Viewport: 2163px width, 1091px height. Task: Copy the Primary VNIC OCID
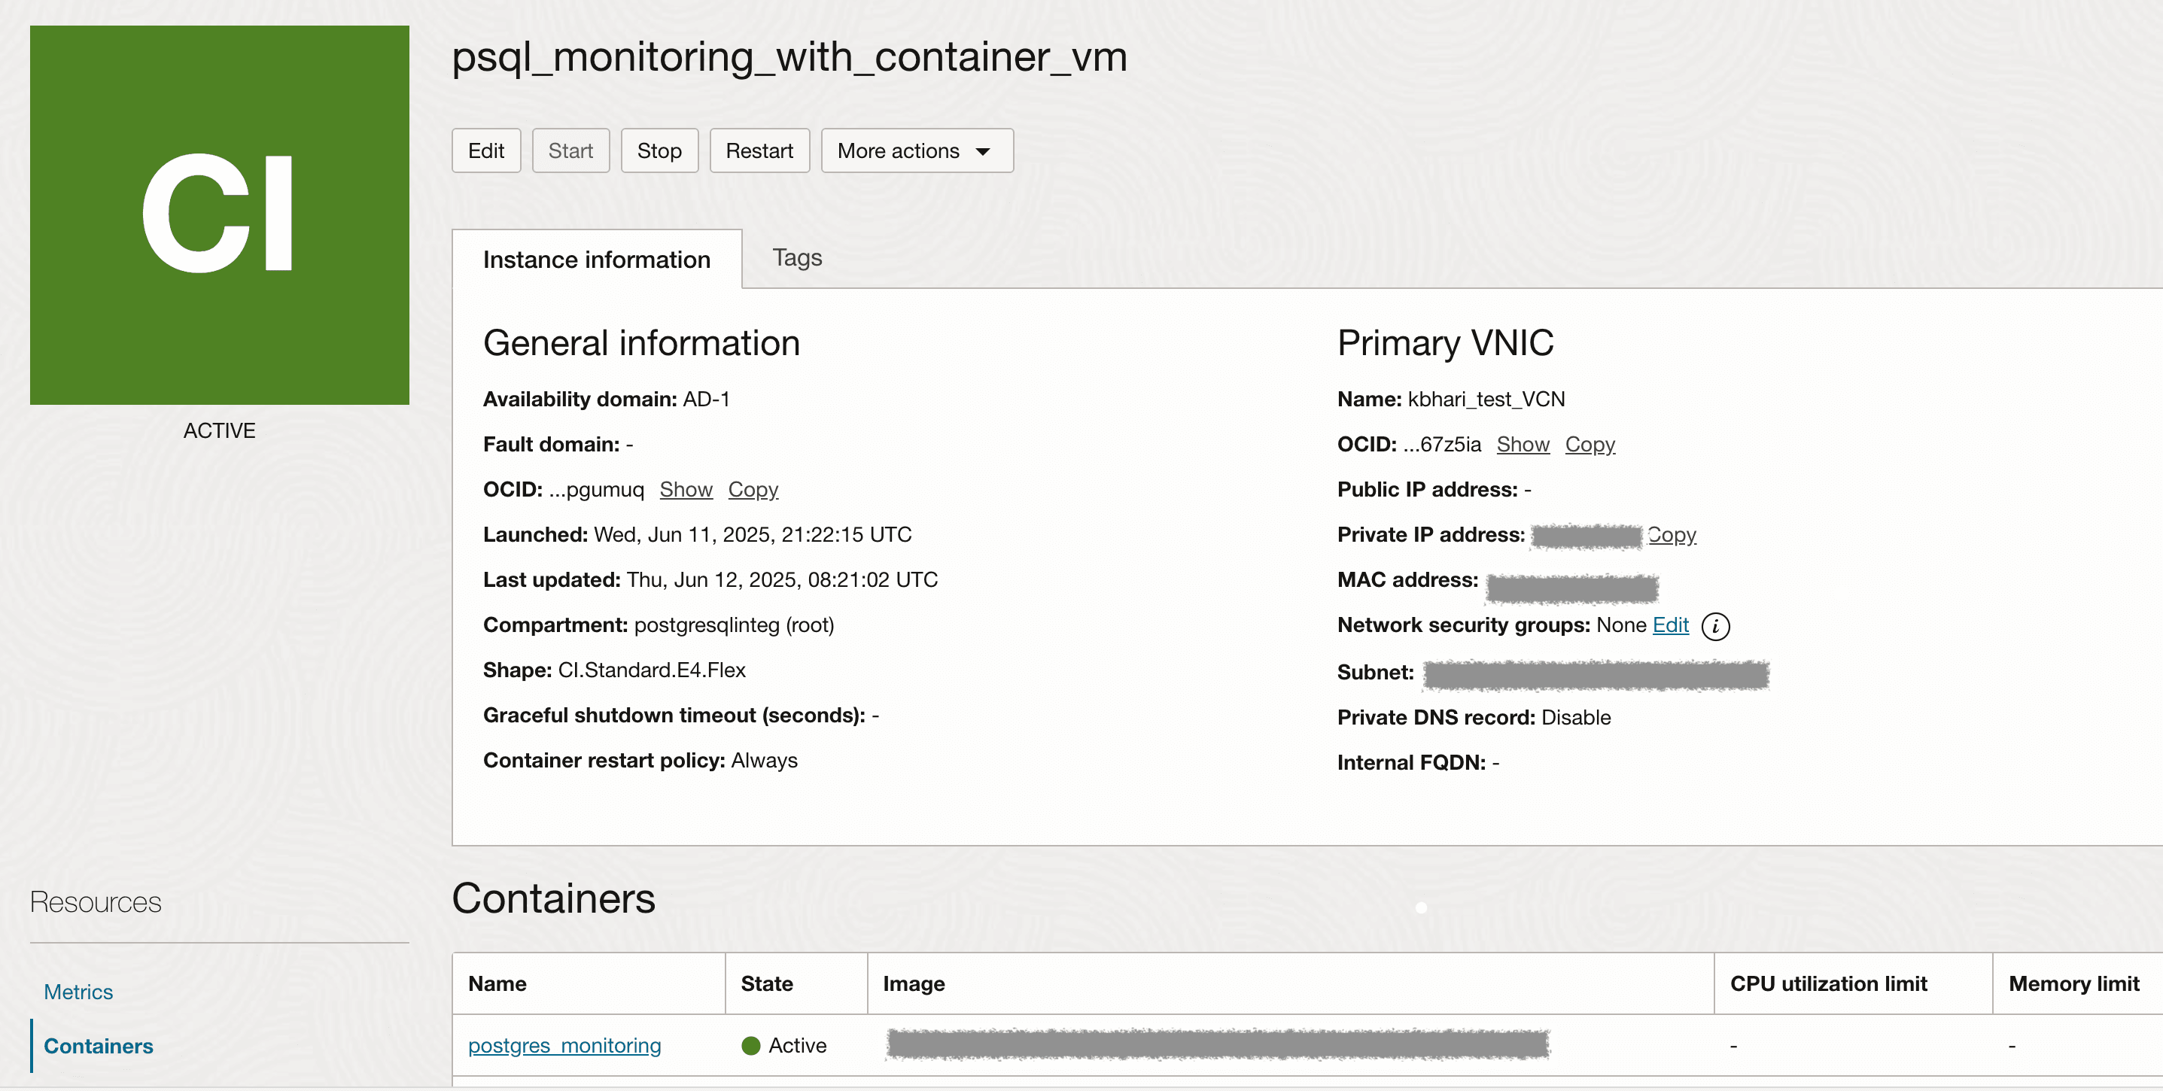coord(1589,444)
